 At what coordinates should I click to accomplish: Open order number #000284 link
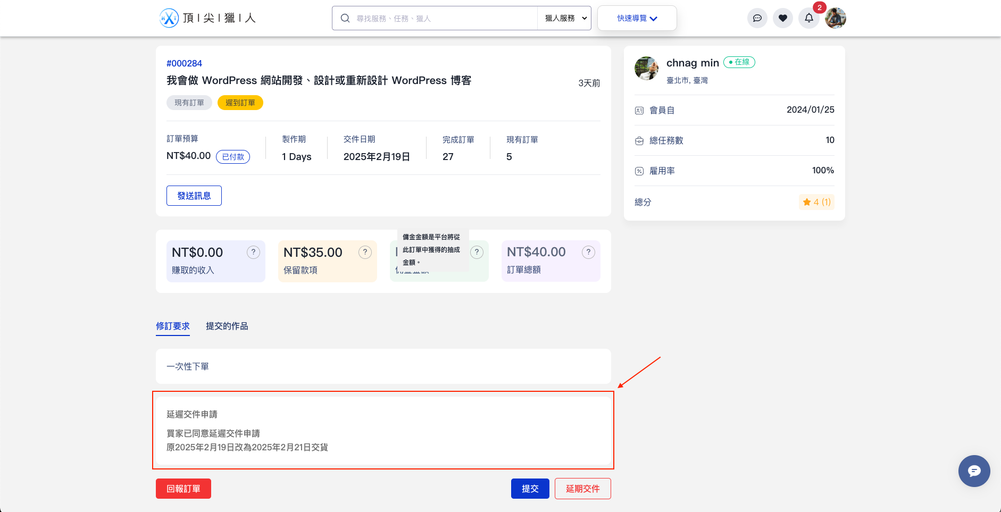pos(184,63)
